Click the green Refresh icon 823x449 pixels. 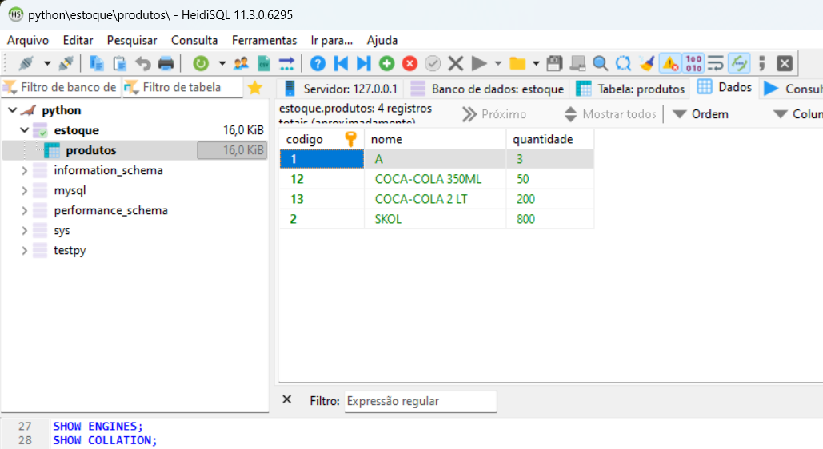pos(201,63)
